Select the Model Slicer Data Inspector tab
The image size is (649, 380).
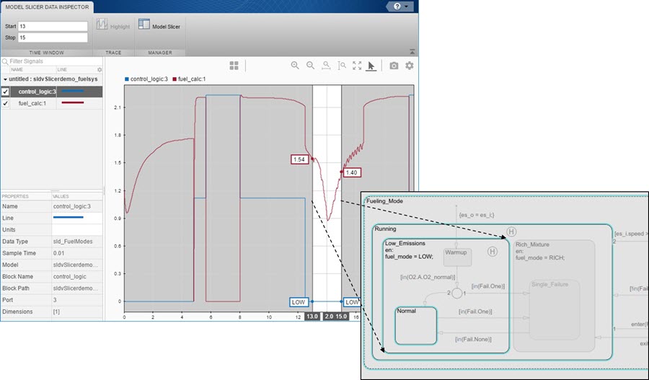[47, 7]
